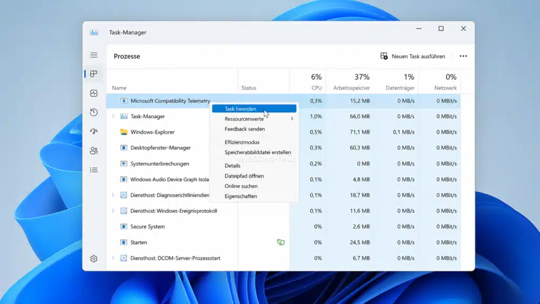This screenshot has height=304, width=540.
Task: Open Task Manager settings gear
Action: click(94, 259)
